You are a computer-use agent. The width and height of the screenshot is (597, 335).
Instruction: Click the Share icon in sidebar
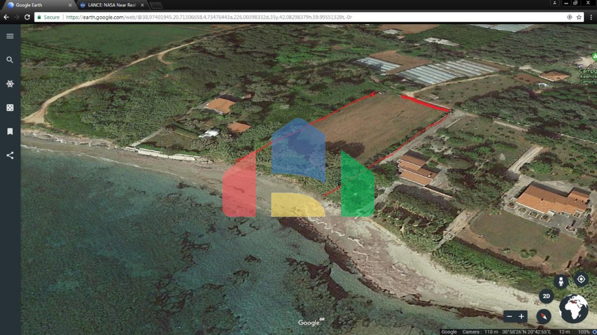point(10,155)
